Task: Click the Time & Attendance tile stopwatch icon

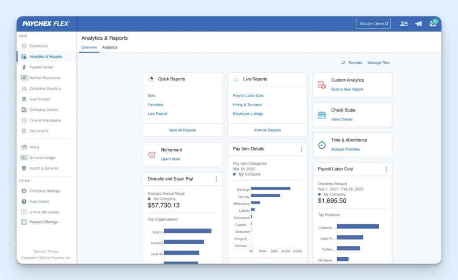Action: click(322, 145)
